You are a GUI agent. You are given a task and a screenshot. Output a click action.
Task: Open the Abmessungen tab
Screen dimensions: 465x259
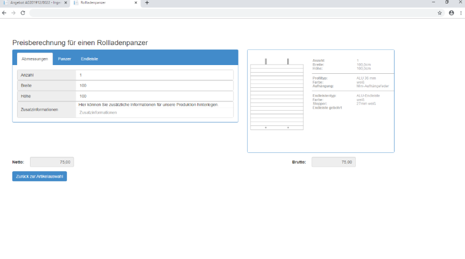tap(35, 59)
